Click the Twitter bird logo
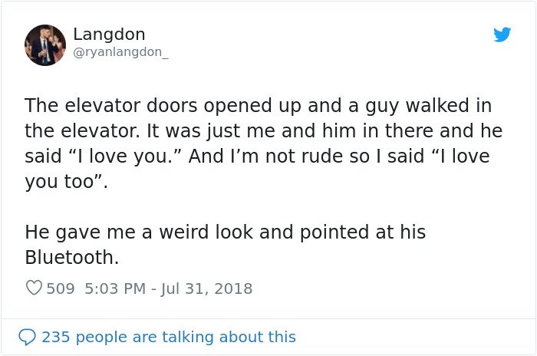The image size is (537, 356). [x=502, y=35]
